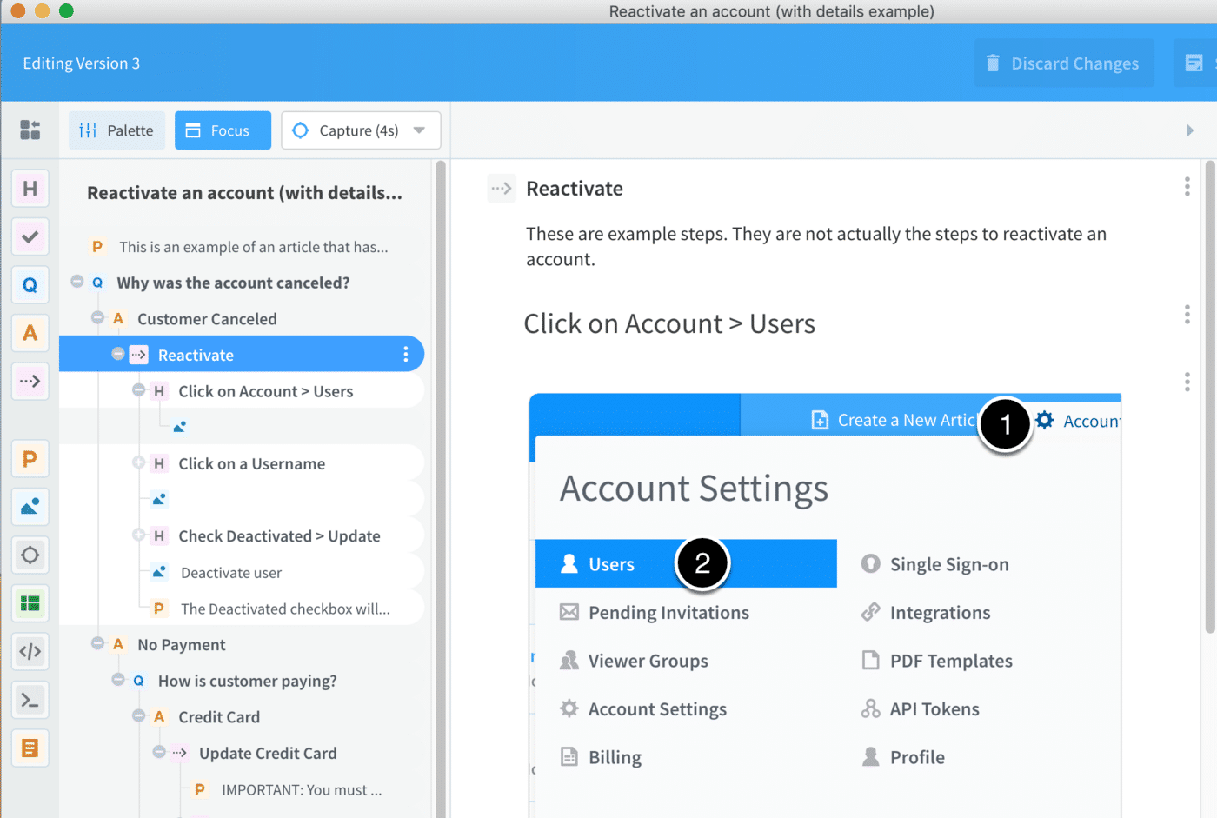
Task: Insert a Table block
Action: pos(30,603)
